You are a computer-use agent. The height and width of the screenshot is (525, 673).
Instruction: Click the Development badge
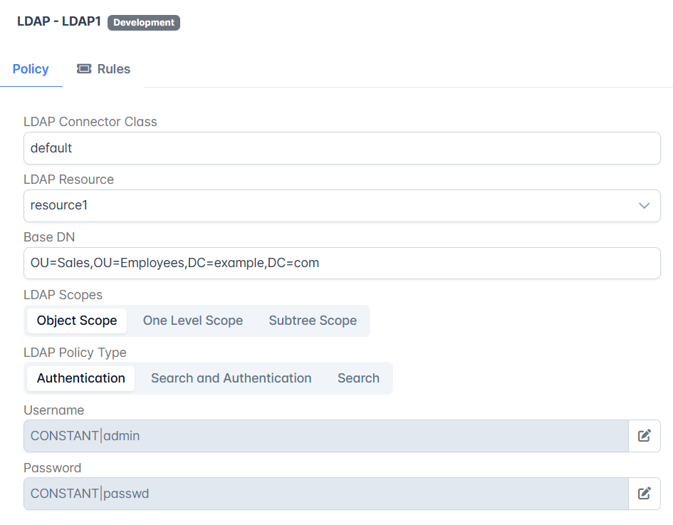click(144, 22)
